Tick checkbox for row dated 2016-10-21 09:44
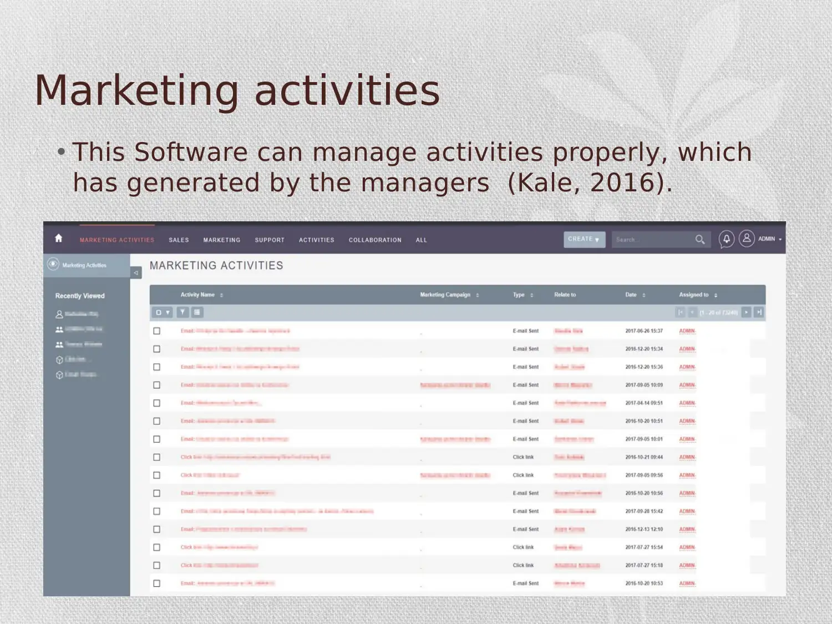832x624 pixels. click(x=157, y=457)
